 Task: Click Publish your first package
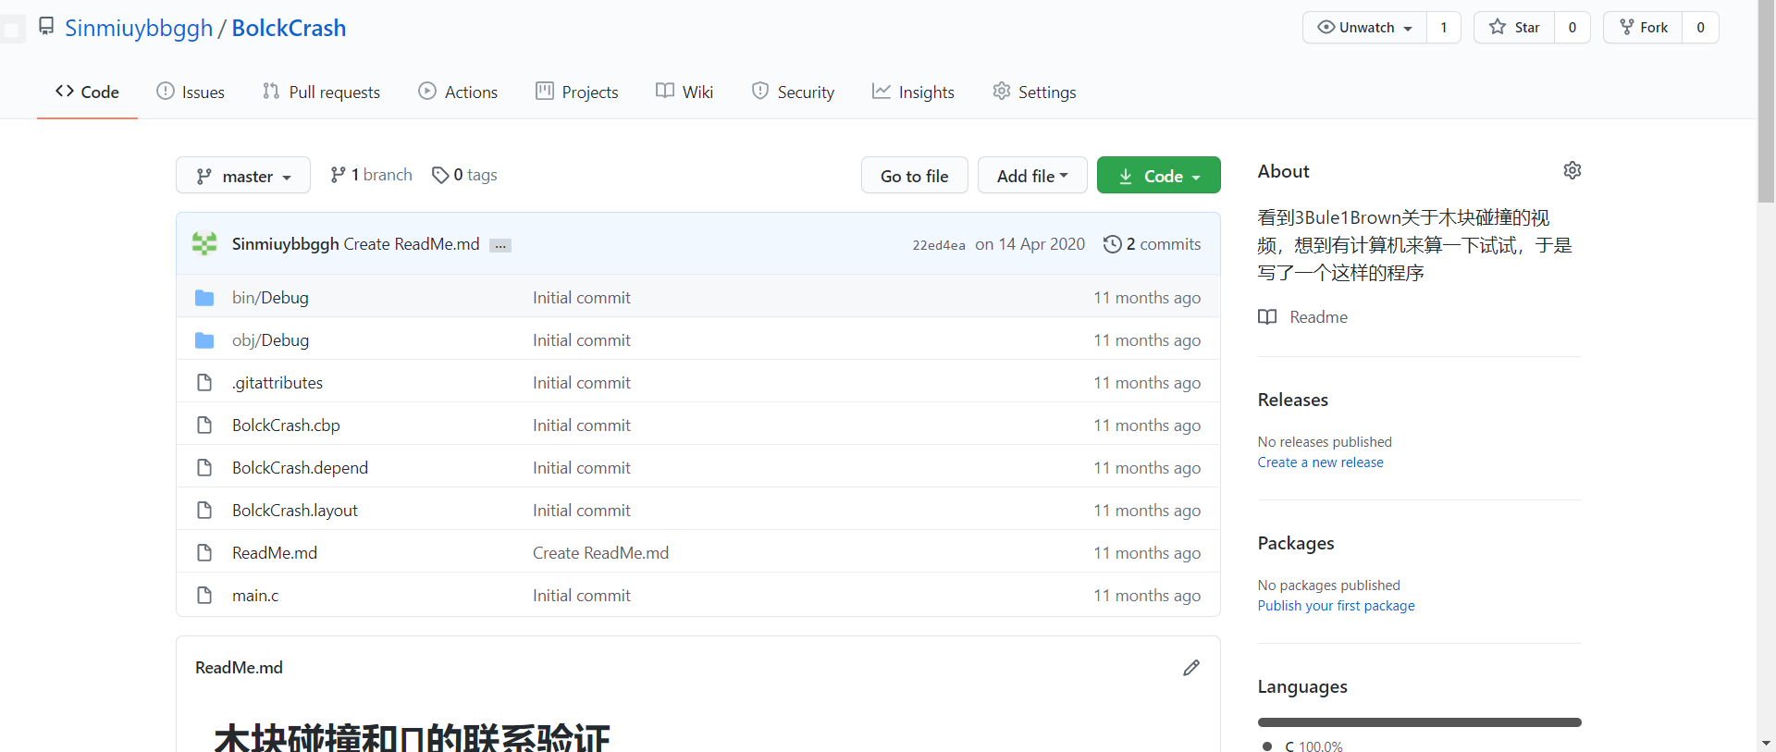tap(1336, 606)
